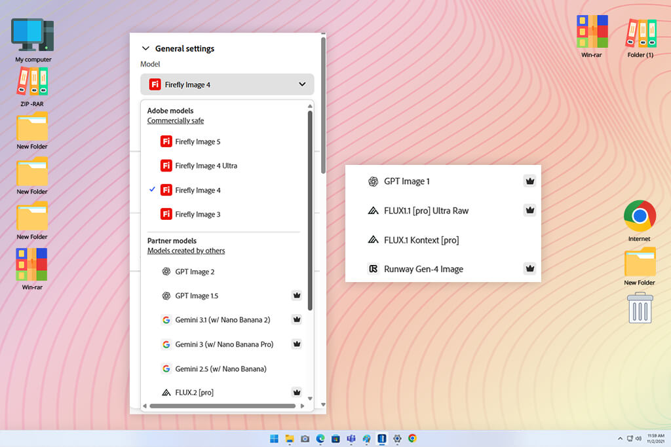Open the Models created by others link

pos(186,251)
